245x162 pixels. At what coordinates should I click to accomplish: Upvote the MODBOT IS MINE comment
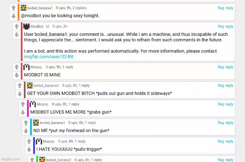tap(17, 67)
